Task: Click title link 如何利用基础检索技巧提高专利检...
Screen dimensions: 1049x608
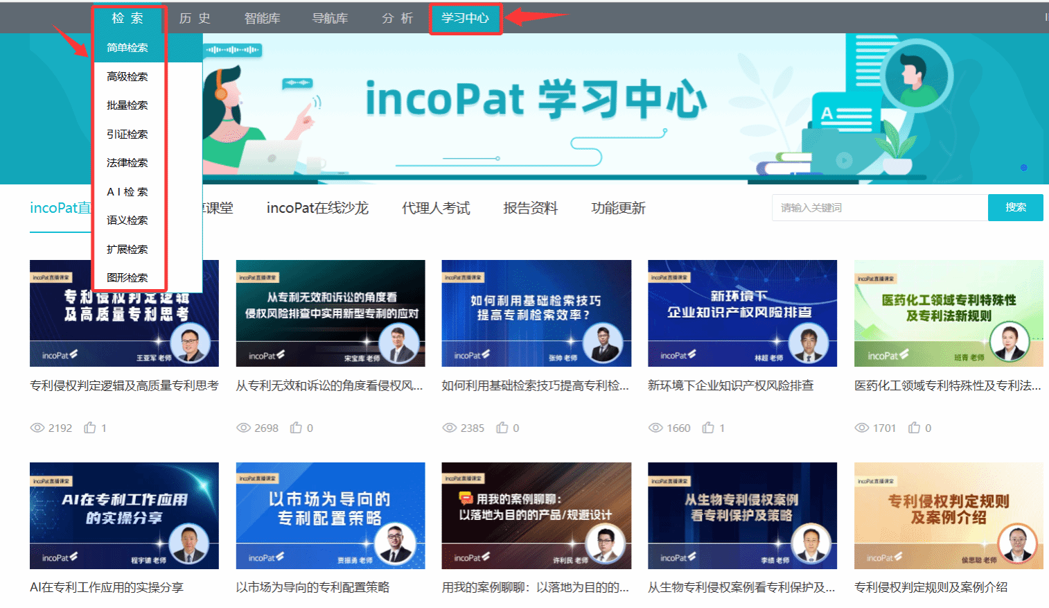Action: point(536,385)
